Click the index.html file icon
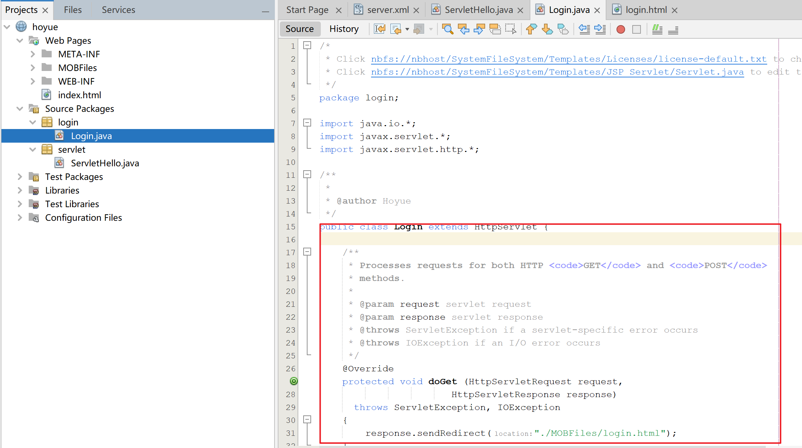 pos(46,95)
